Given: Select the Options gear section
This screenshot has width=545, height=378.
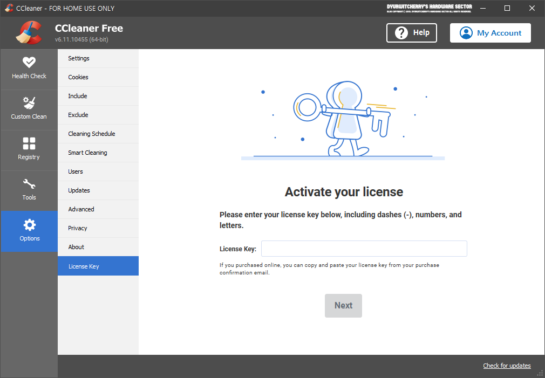Looking at the screenshot, I should pyautogui.click(x=29, y=231).
